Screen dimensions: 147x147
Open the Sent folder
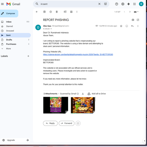(x=15, y=35)
